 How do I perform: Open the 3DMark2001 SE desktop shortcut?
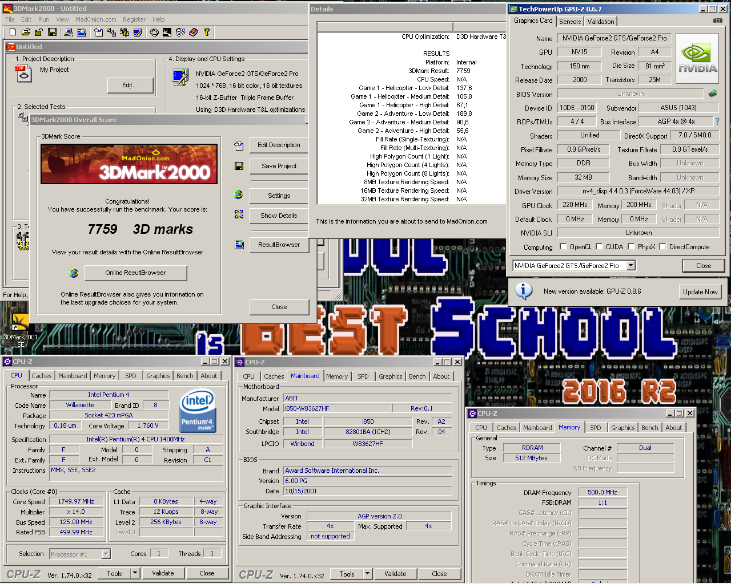tap(21, 330)
